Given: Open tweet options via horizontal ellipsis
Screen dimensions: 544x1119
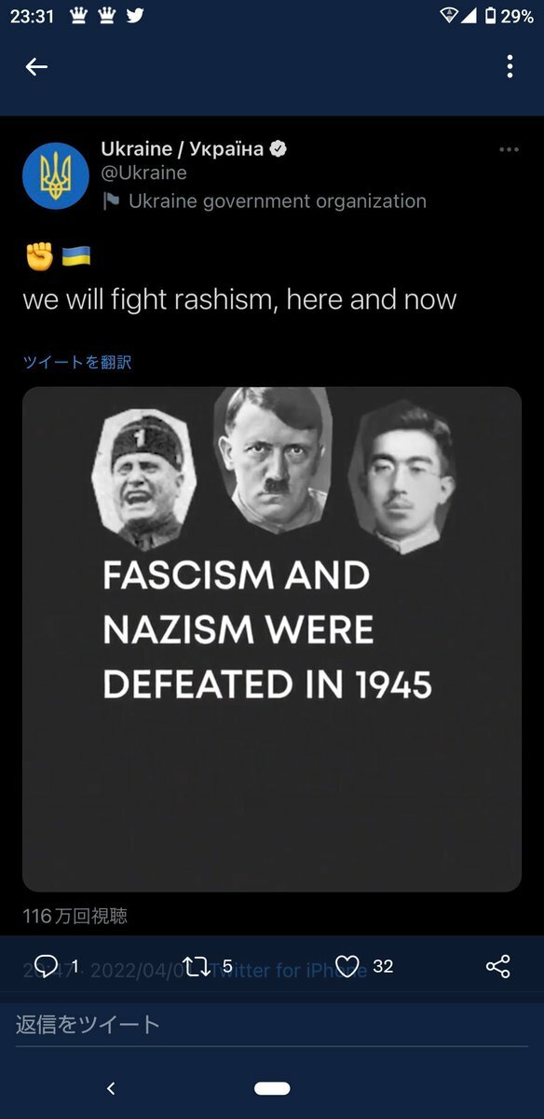Looking at the screenshot, I should coord(509,149).
